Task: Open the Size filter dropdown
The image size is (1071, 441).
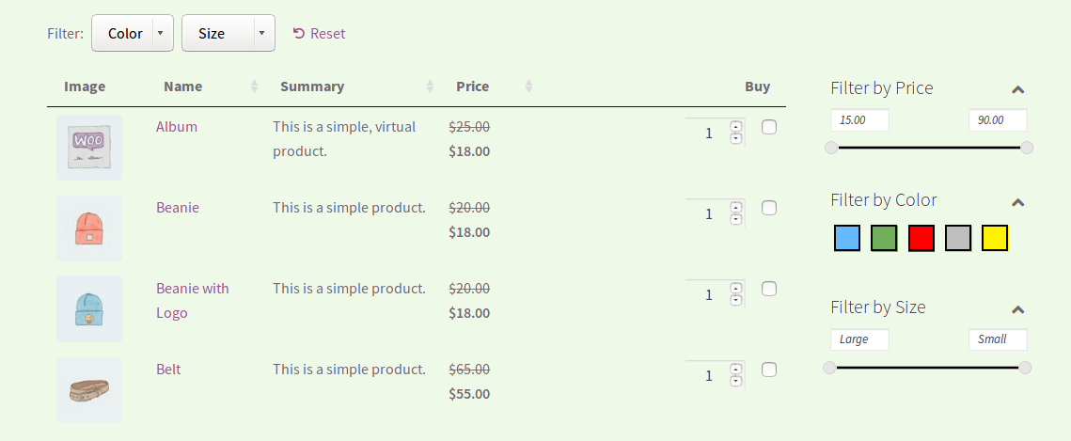Action: [228, 33]
